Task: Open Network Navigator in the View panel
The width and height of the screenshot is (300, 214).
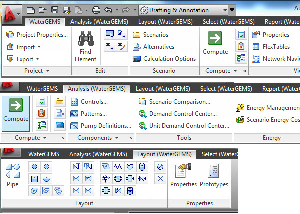Action: [x=276, y=59]
